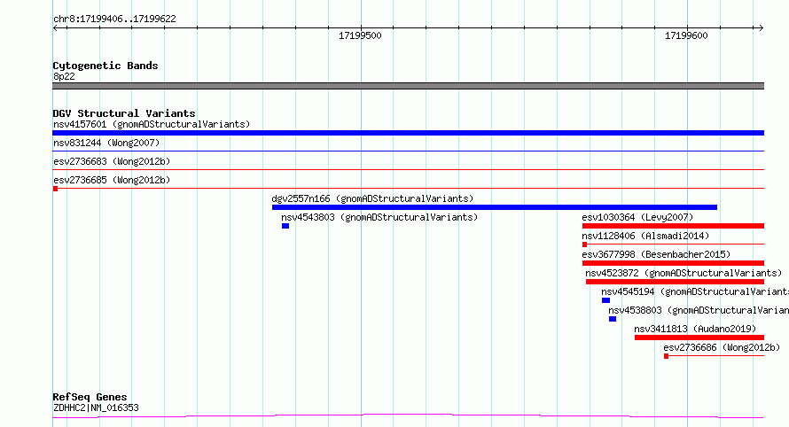Image resolution: width=789 pixels, height=427 pixels.
Task: Click the DGV Structural Variants track heading
Action: (x=124, y=113)
